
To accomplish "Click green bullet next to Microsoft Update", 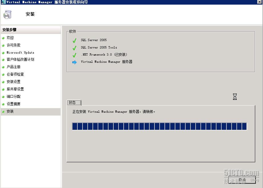I will (3, 53).
